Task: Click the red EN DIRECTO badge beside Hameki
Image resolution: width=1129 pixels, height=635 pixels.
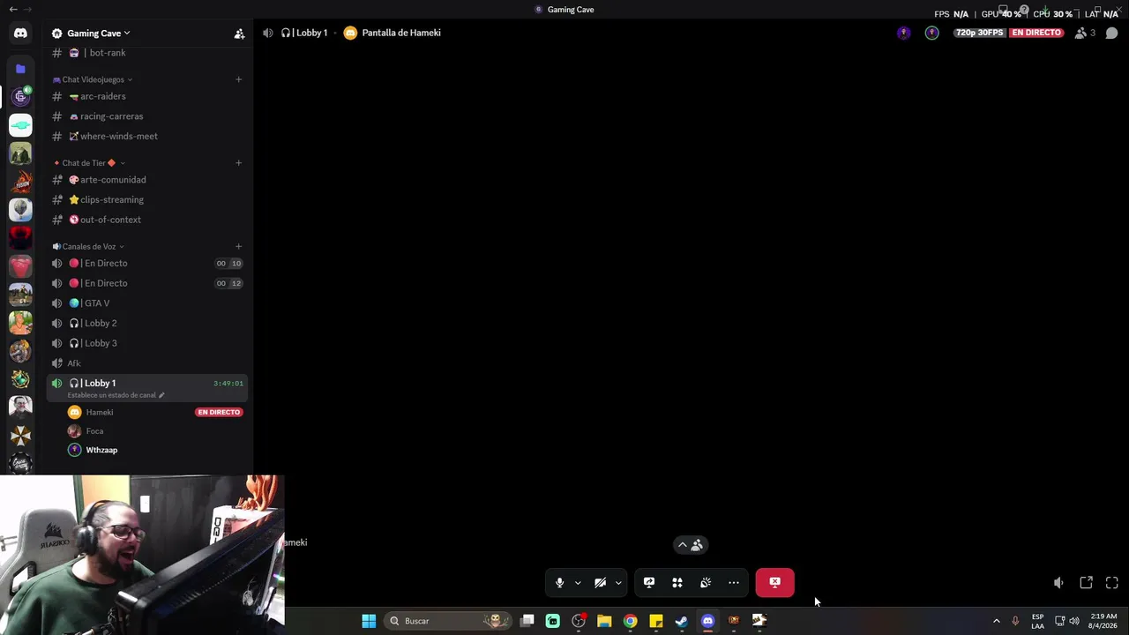Action: click(x=219, y=412)
